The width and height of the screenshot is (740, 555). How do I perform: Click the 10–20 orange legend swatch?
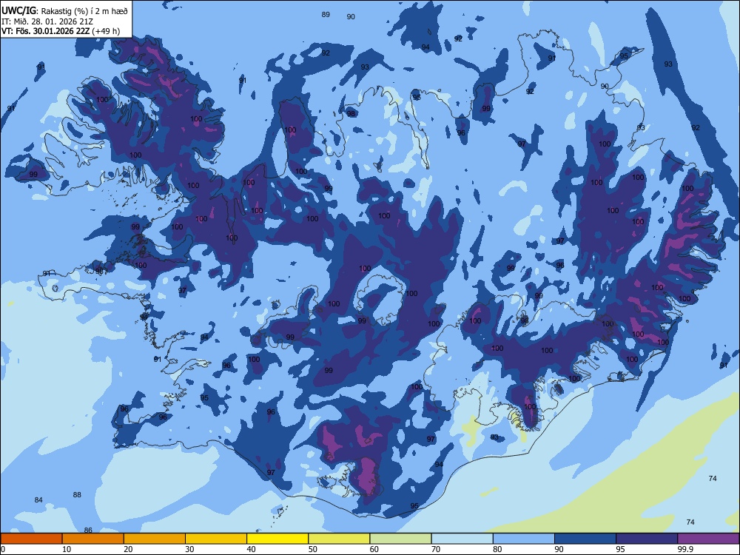93,539
